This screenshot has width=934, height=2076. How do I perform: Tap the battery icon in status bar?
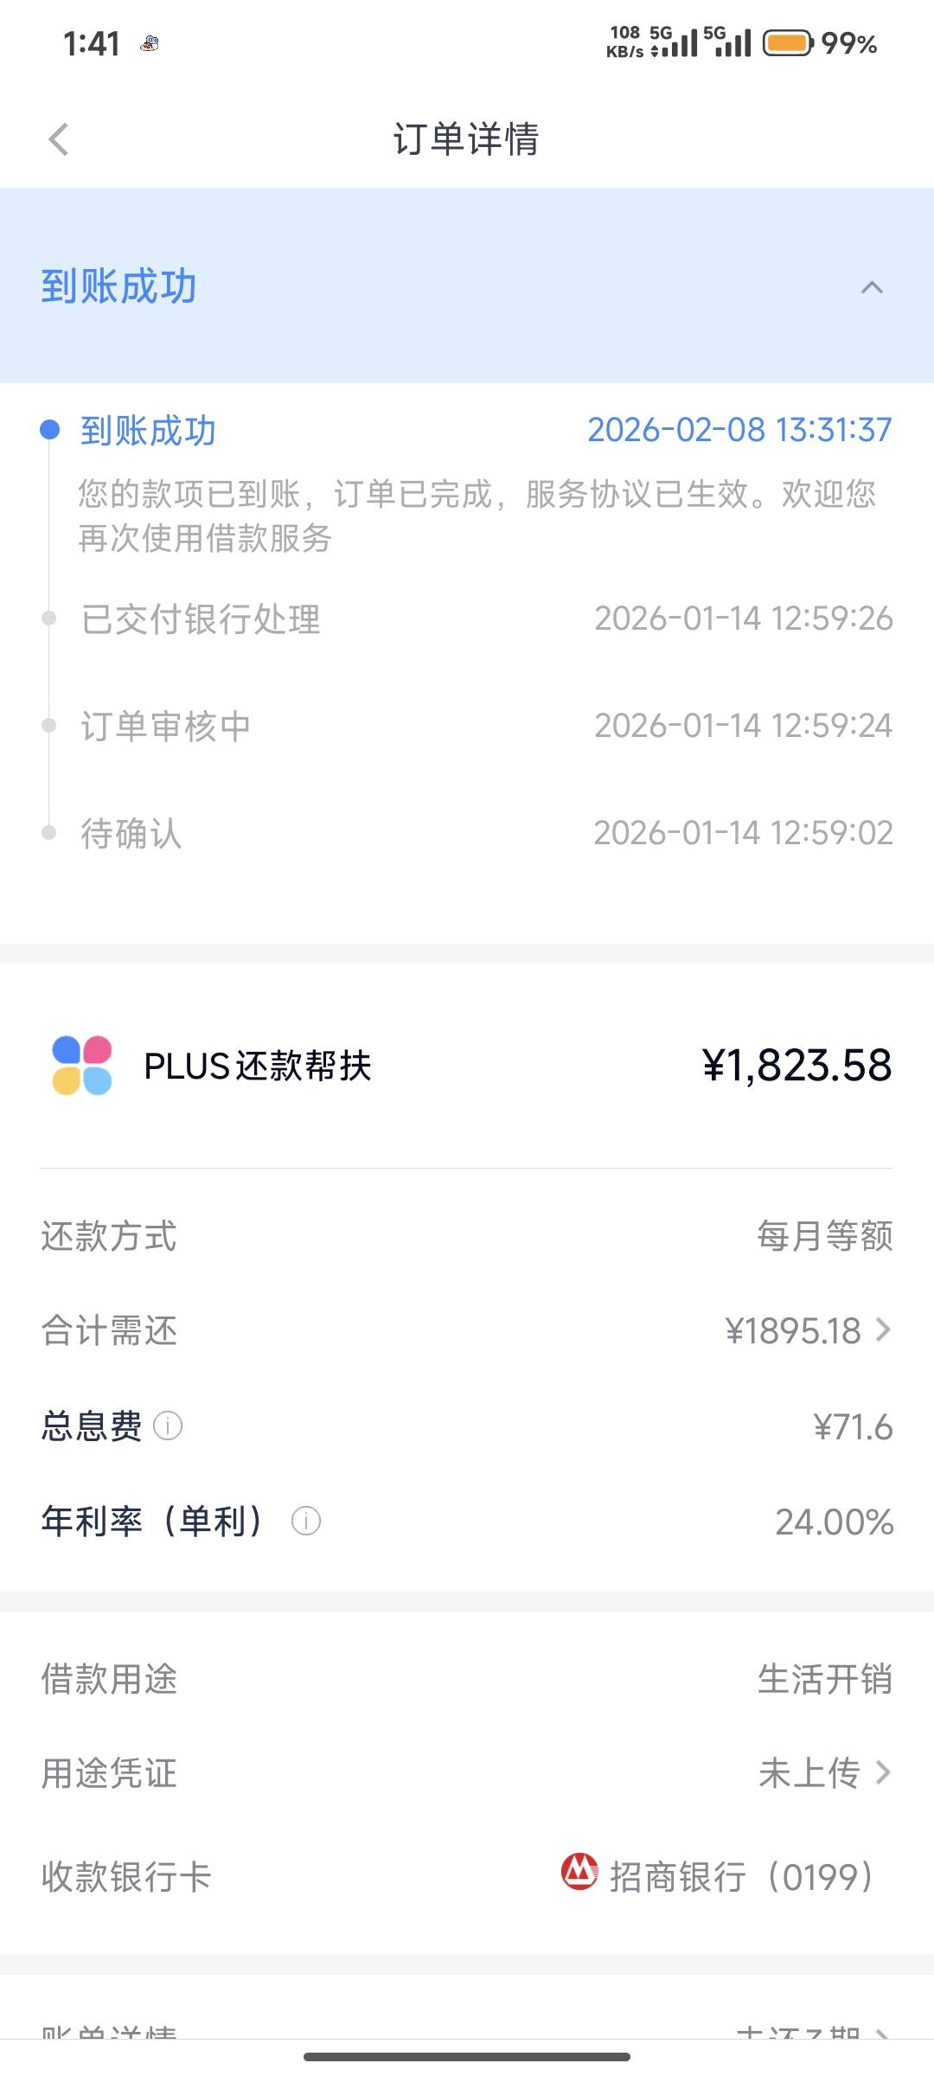coord(787,42)
